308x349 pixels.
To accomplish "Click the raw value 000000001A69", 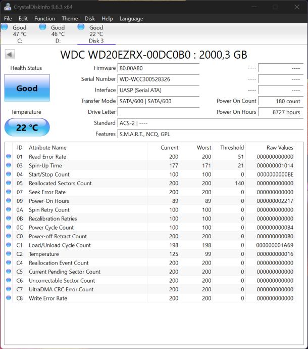I will [x=275, y=245].
